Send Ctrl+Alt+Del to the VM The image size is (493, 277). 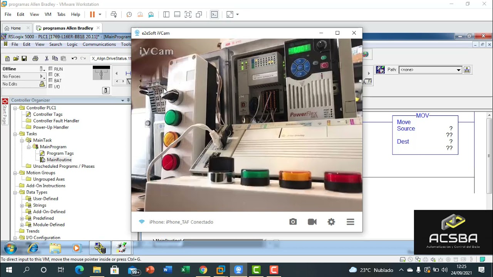tap(114, 14)
